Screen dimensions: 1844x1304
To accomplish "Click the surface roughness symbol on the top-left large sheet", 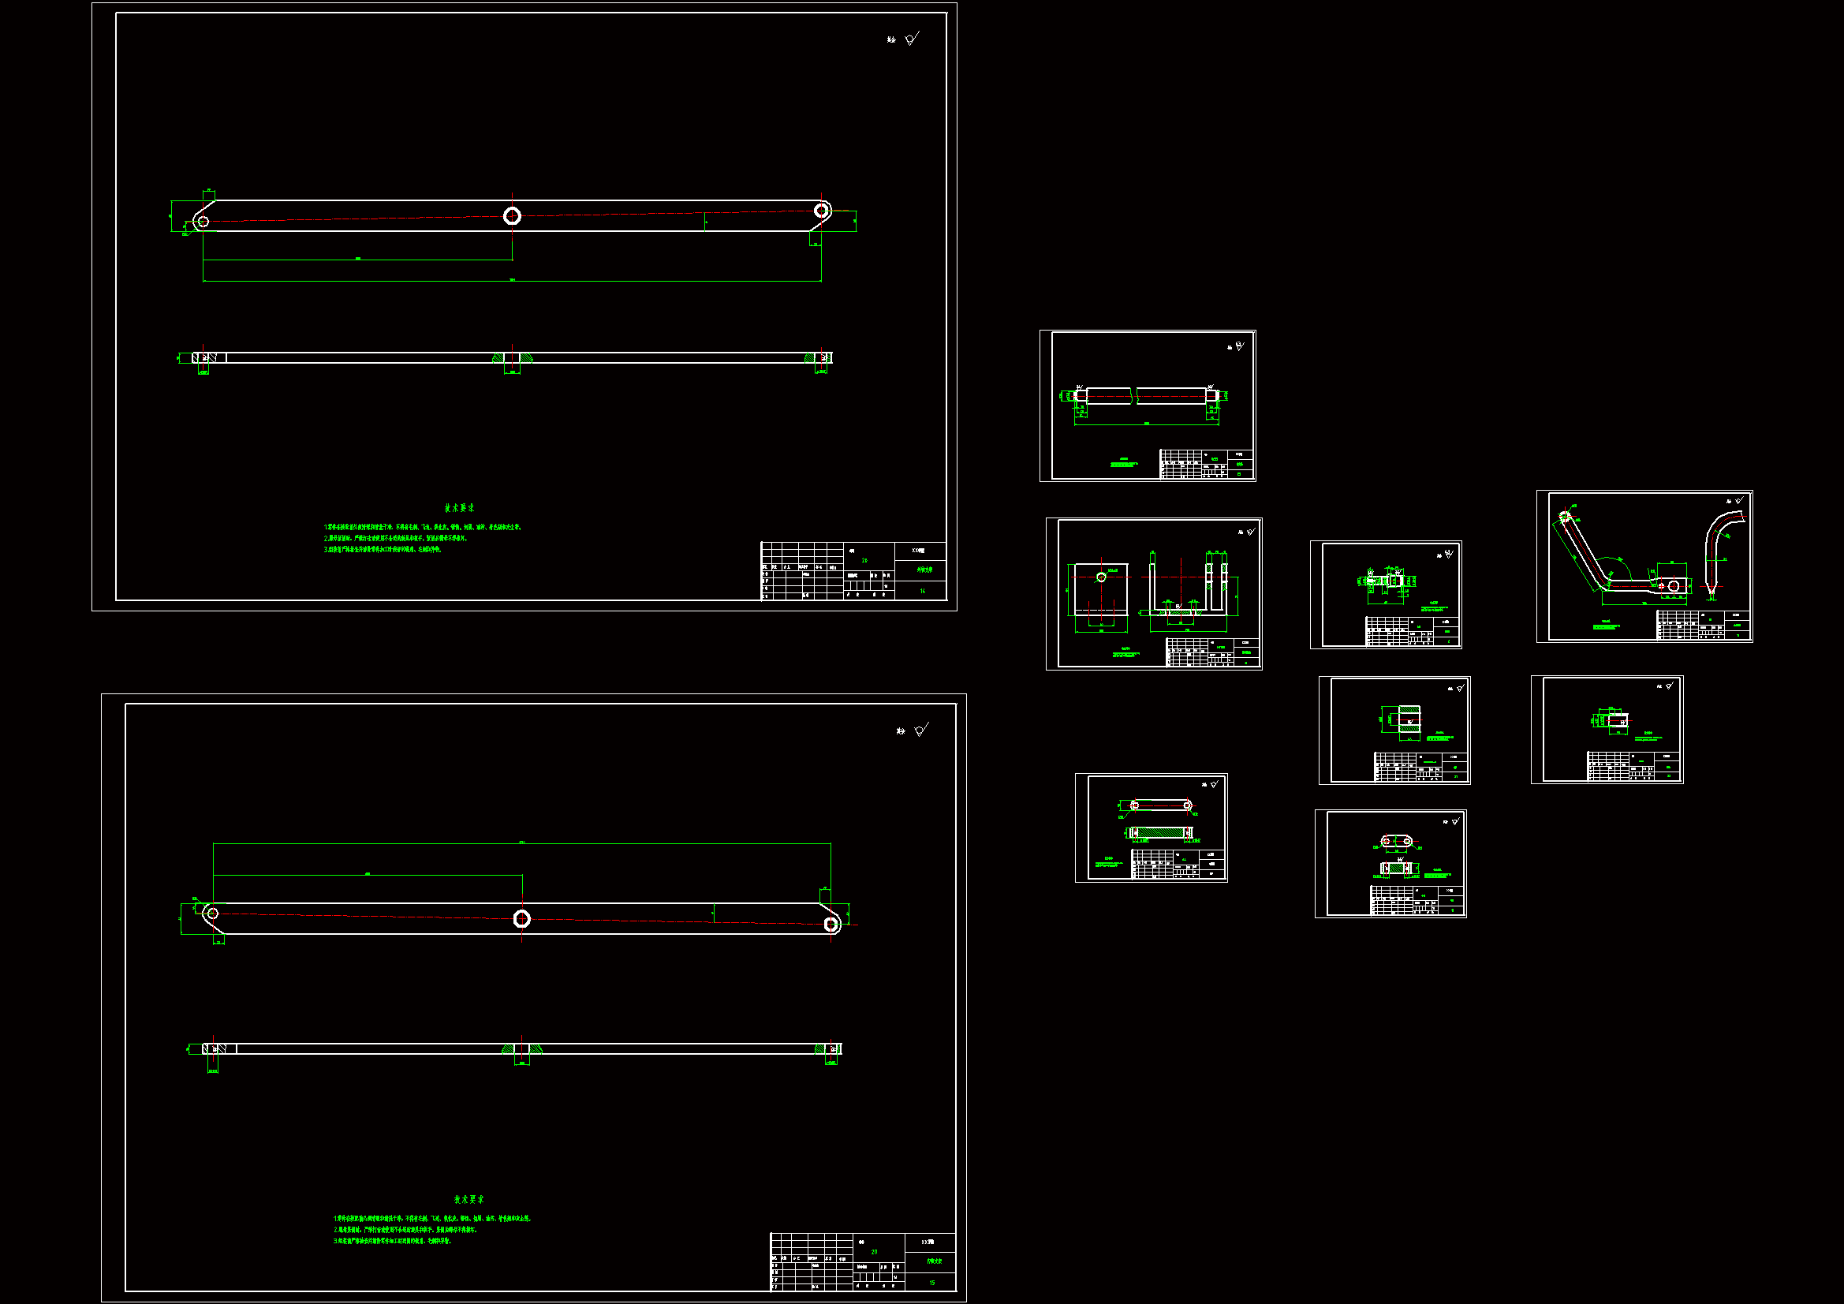I will point(911,39).
